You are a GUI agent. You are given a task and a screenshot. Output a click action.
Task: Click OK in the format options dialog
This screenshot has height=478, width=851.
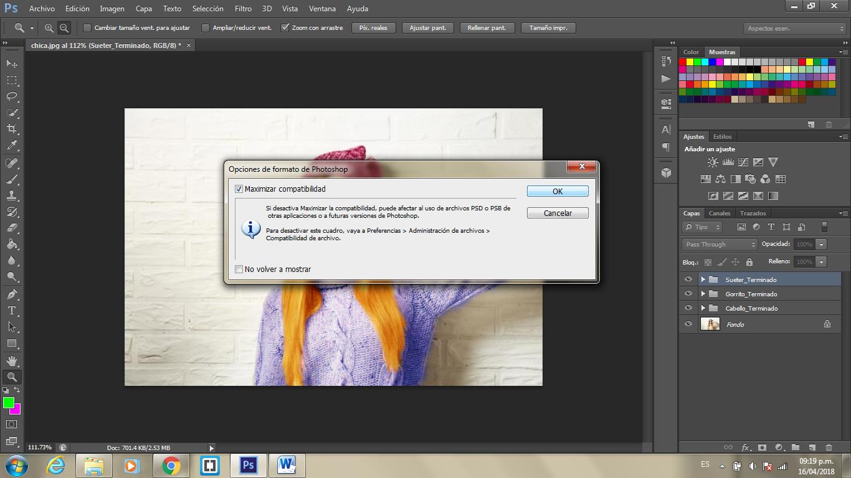558,191
